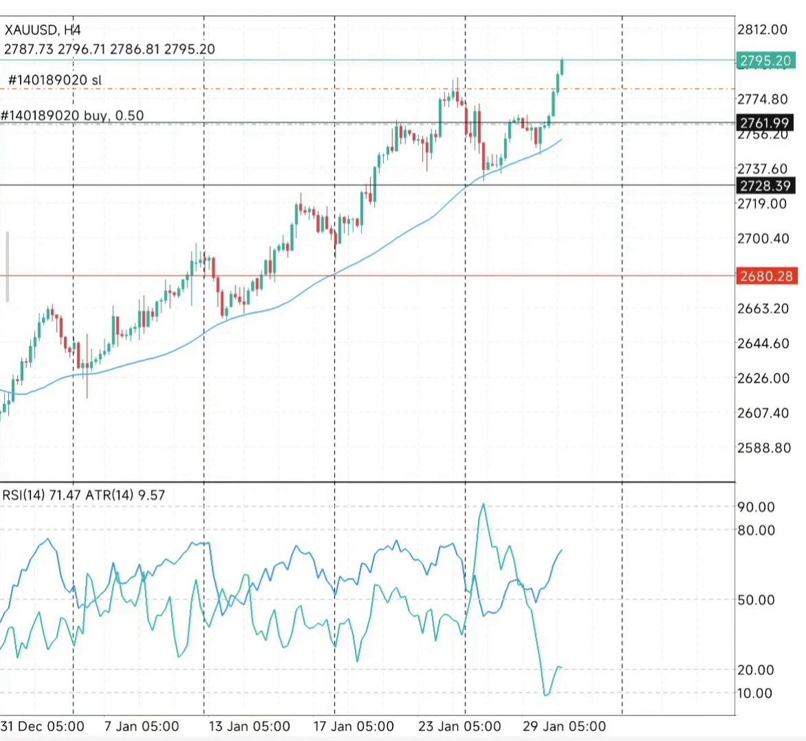Tap the ATR(14) 9.57 indicator label

pyautogui.click(x=125, y=495)
